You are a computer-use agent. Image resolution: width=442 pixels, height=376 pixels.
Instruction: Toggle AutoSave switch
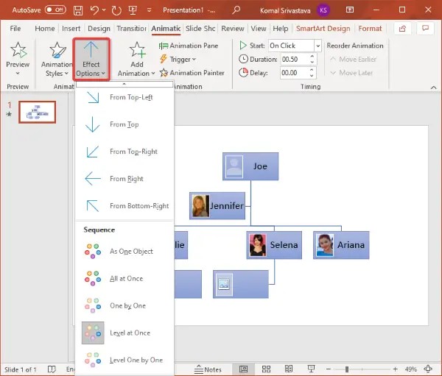click(55, 10)
